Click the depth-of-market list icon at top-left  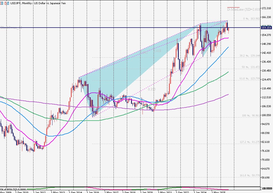click(x=1, y=3)
